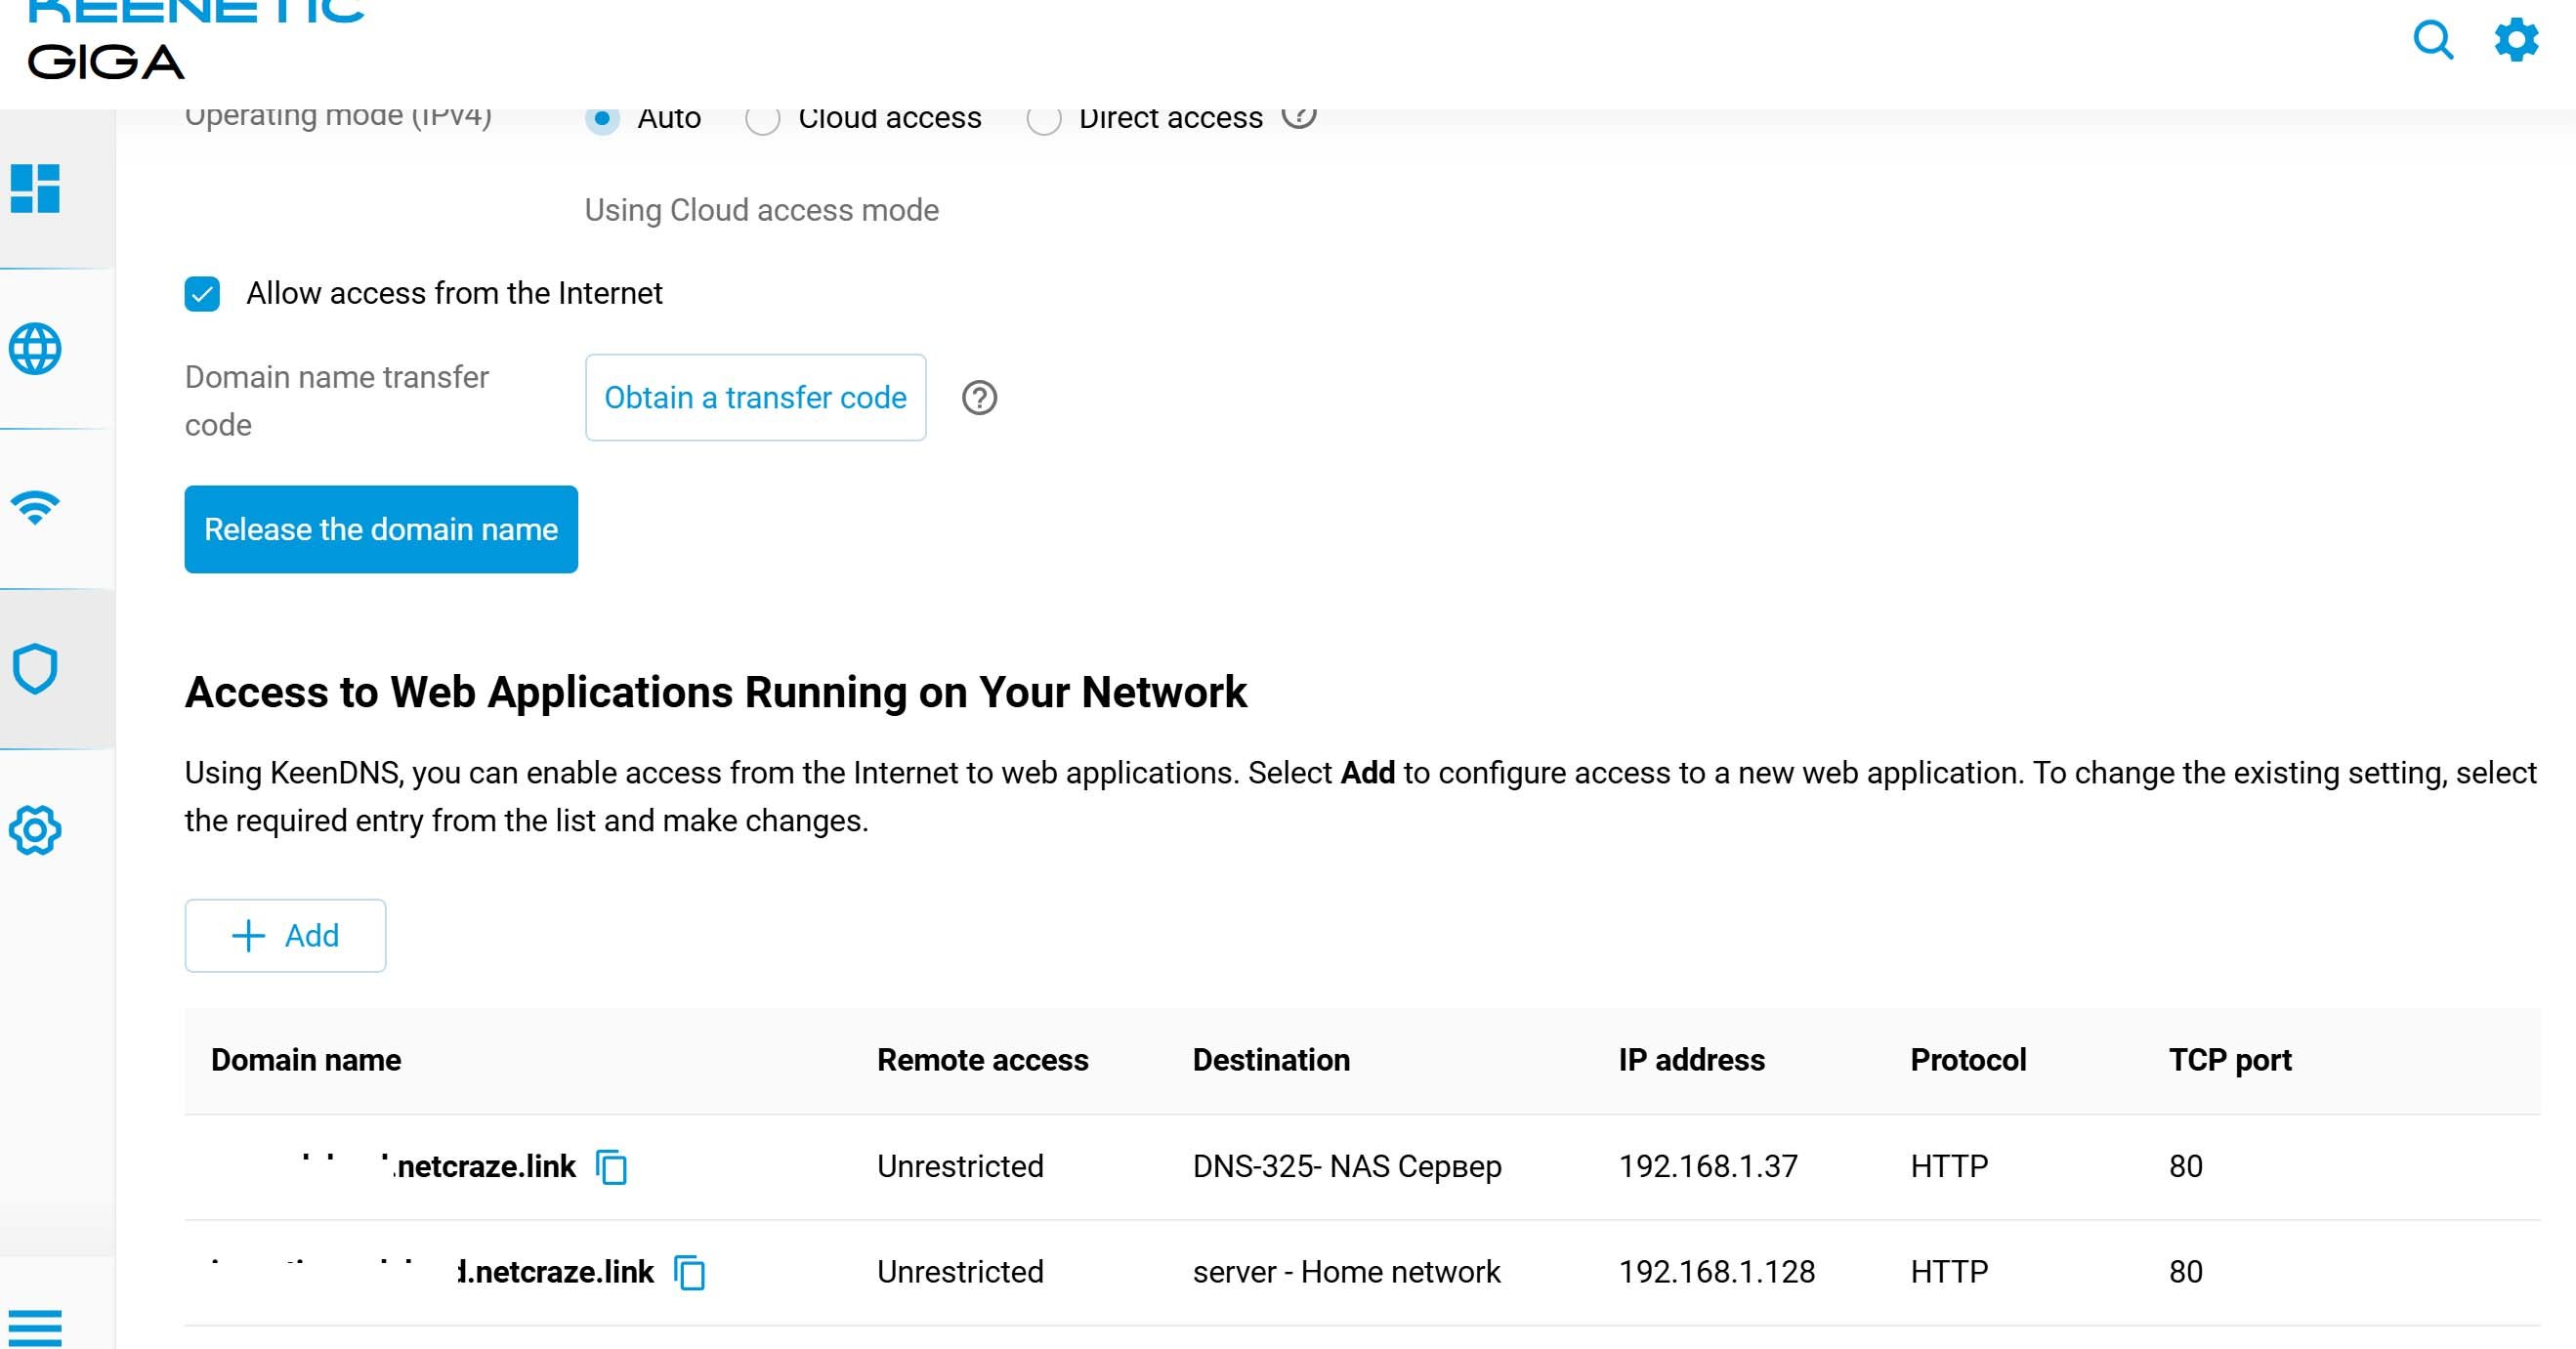The height and width of the screenshot is (1349, 2576).
Task: Show help for domain transfer code
Action: [x=979, y=398]
